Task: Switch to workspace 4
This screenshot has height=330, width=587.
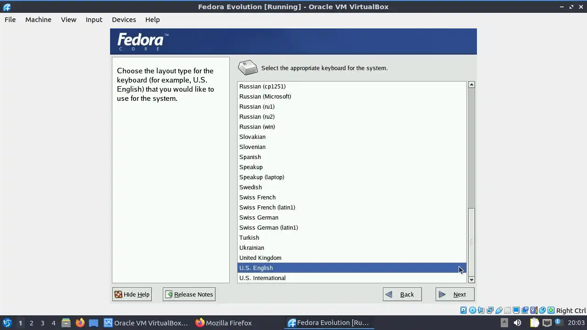Action: (53, 323)
